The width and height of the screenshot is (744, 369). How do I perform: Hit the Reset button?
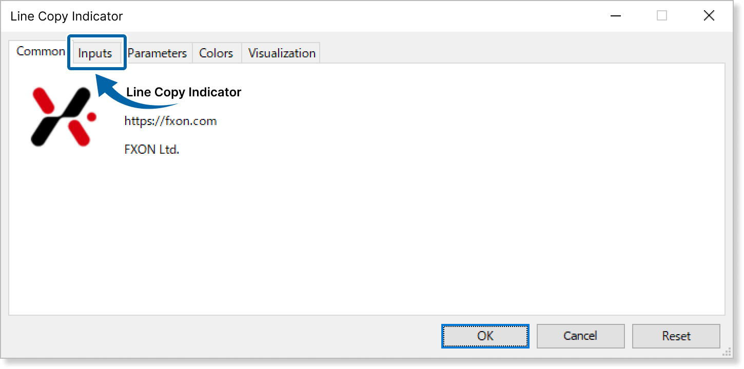click(x=676, y=336)
